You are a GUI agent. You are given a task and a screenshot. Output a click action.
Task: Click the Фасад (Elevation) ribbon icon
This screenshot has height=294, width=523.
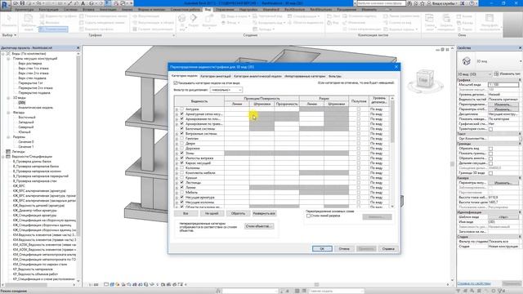click(224, 23)
